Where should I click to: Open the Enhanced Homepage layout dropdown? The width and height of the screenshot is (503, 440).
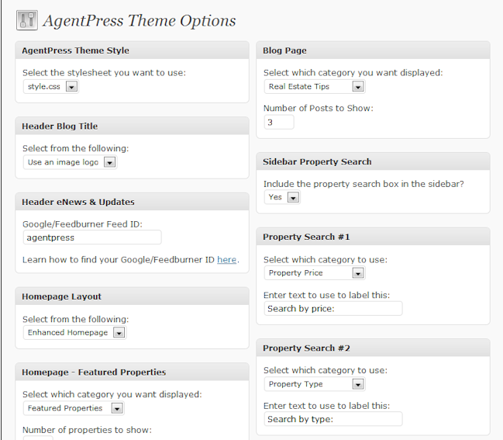(x=74, y=332)
